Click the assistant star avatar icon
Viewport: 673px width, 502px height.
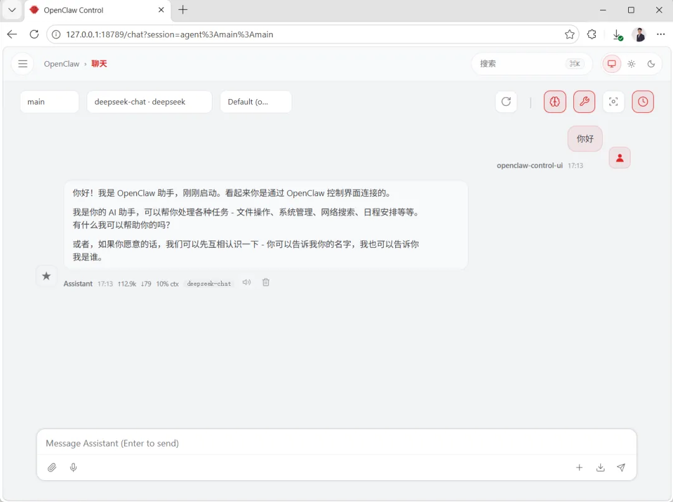[46, 276]
